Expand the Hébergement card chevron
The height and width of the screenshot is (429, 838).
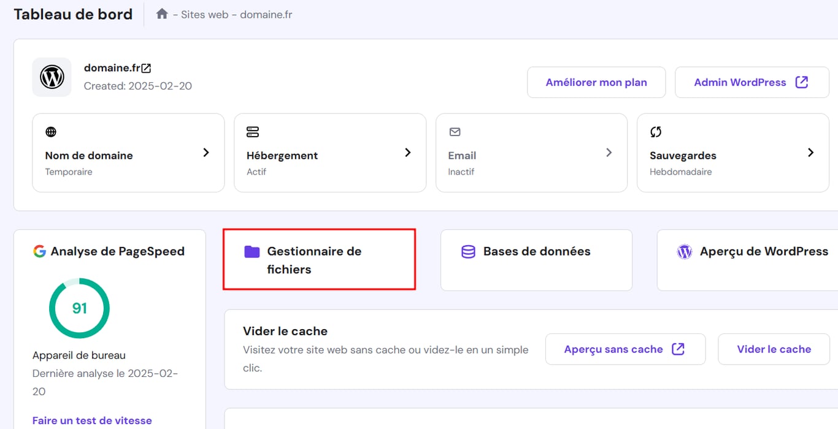408,153
